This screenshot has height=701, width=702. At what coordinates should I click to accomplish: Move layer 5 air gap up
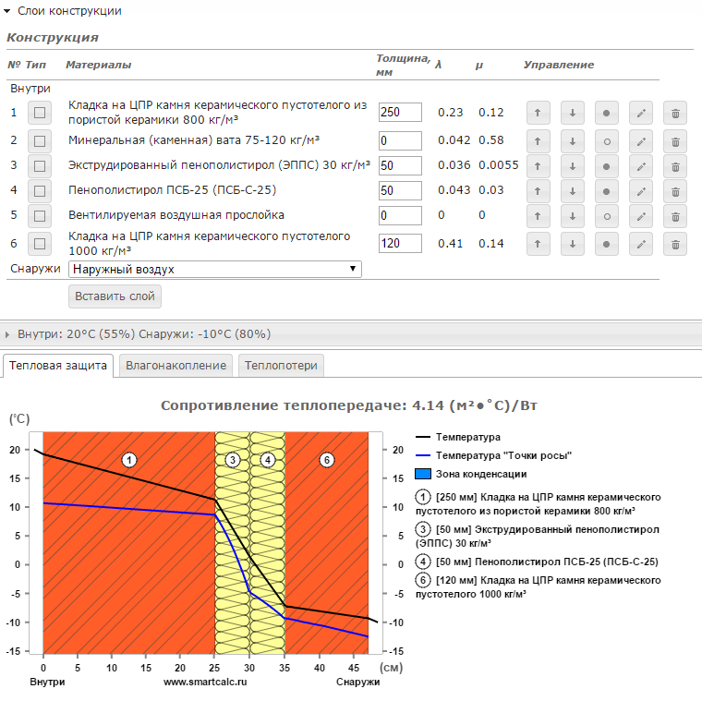538,216
